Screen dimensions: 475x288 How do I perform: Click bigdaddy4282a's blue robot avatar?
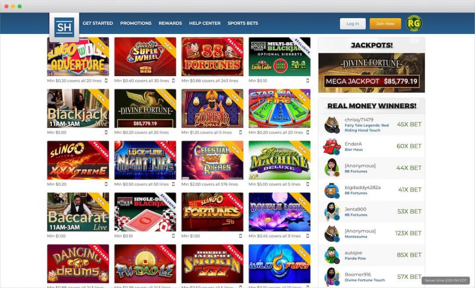point(332,190)
